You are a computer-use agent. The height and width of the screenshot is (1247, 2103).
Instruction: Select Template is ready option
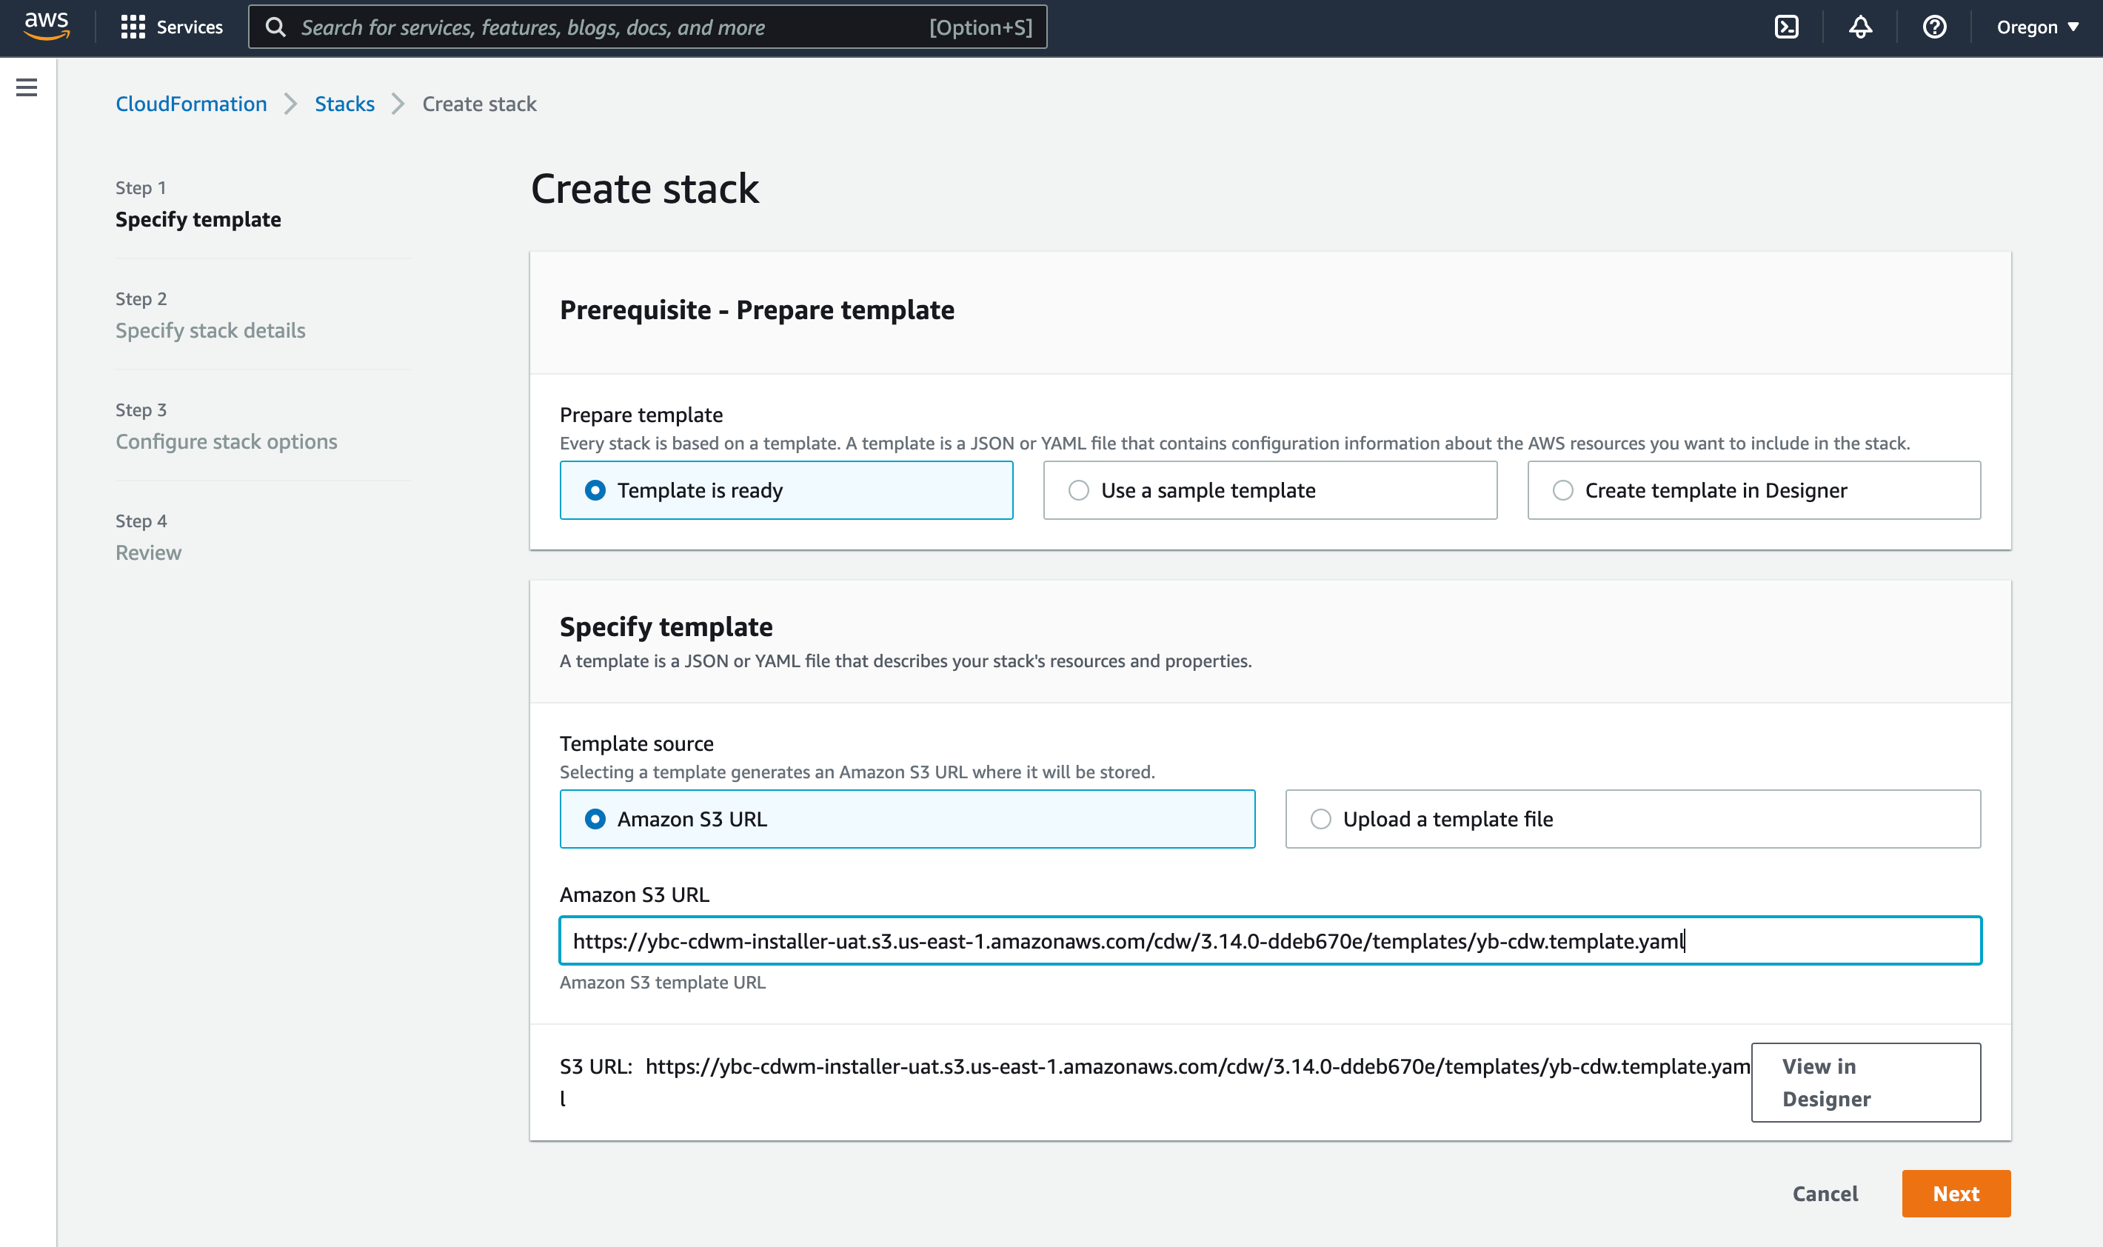(786, 490)
